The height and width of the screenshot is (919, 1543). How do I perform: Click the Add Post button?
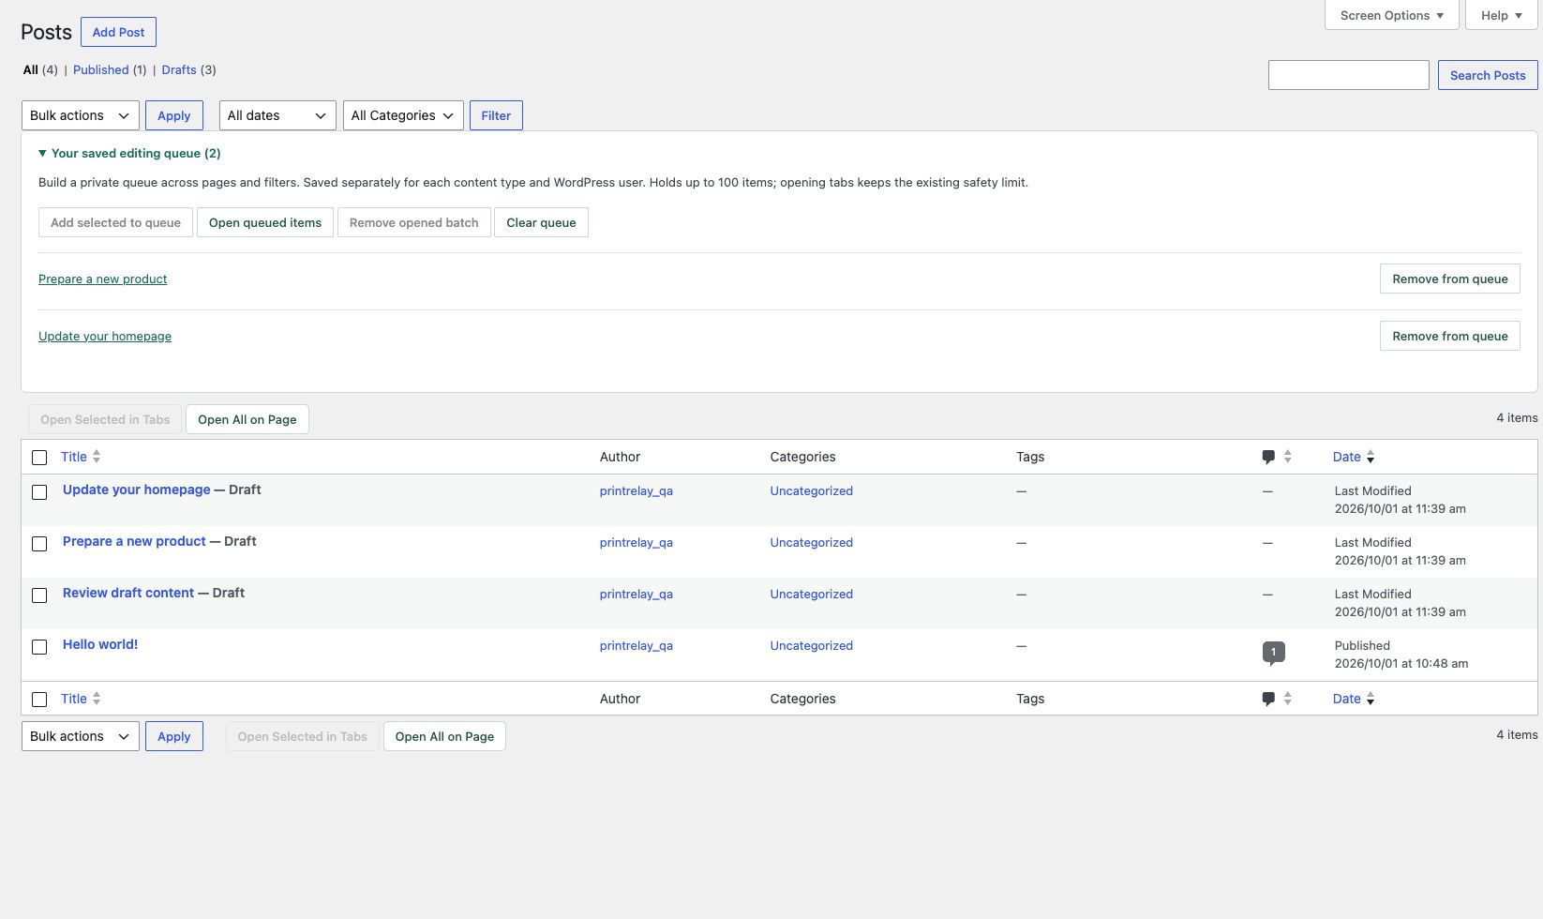[118, 32]
